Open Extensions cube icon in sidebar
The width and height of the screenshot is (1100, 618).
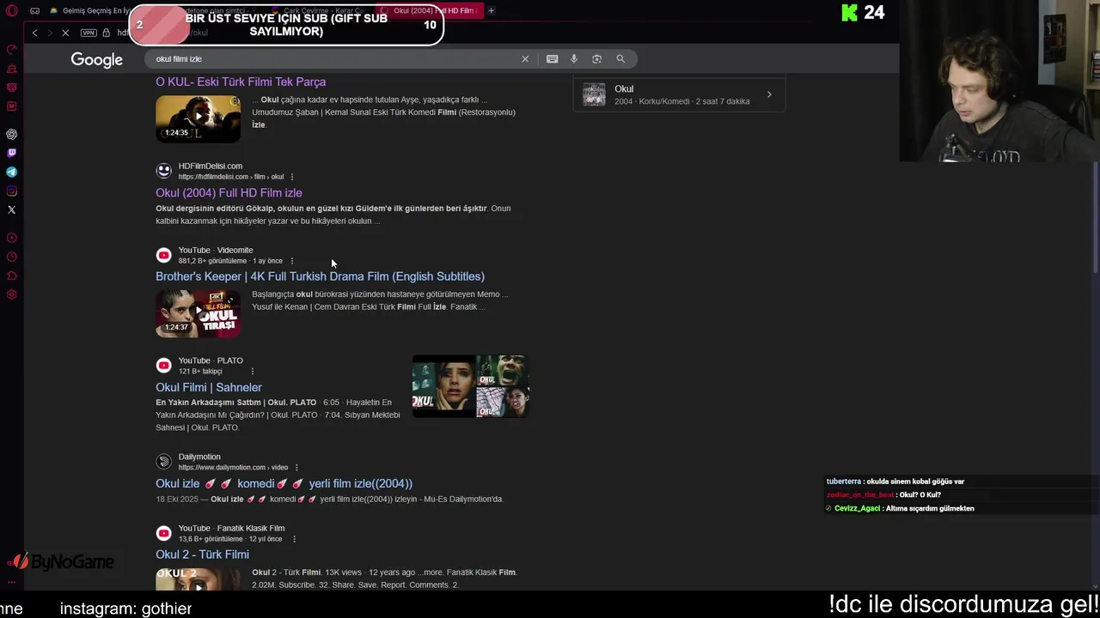click(12, 276)
